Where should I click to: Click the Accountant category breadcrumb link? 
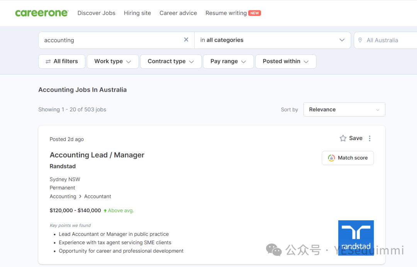[x=98, y=196]
